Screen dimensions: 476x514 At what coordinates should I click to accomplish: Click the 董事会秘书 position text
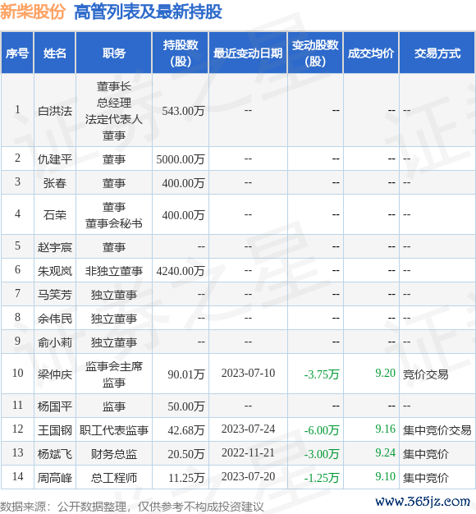pos(114,223)
